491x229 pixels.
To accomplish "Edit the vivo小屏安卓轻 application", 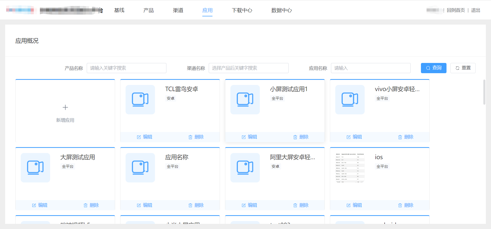I will 354,137.
